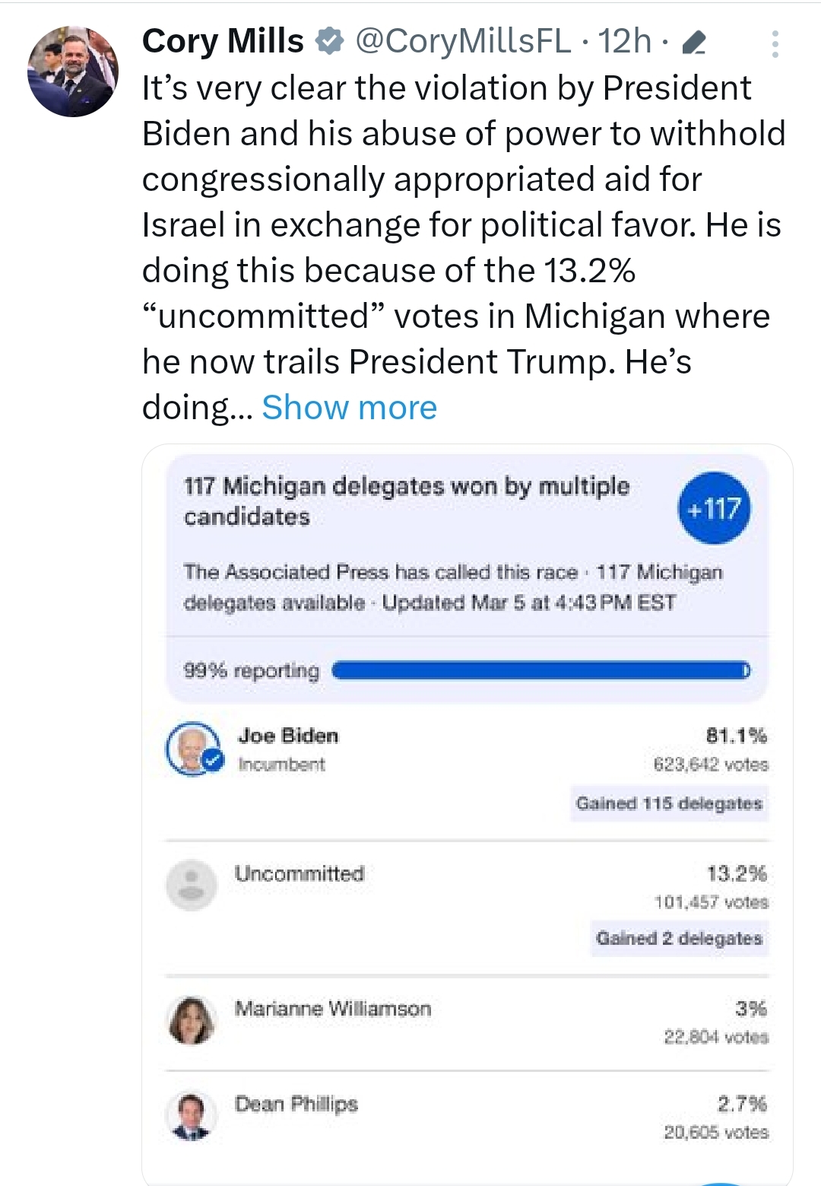Click the Uncommitted placeholder avatar
821x1186 pixels.
pyautogui.click(x=192, y=885)
